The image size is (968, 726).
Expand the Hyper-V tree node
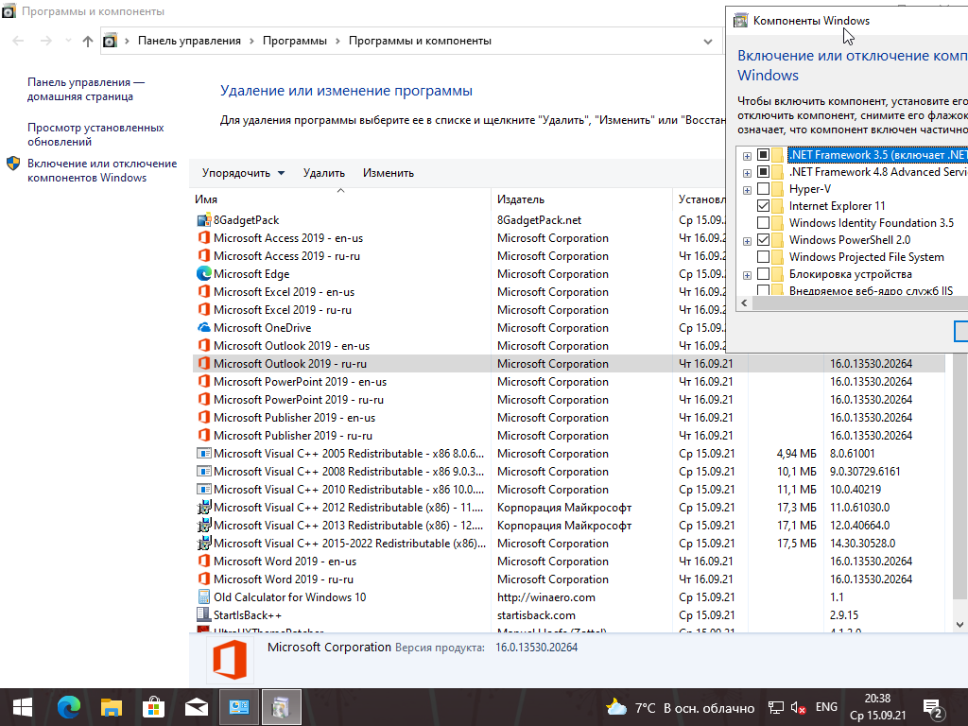(x=747, y=190)
